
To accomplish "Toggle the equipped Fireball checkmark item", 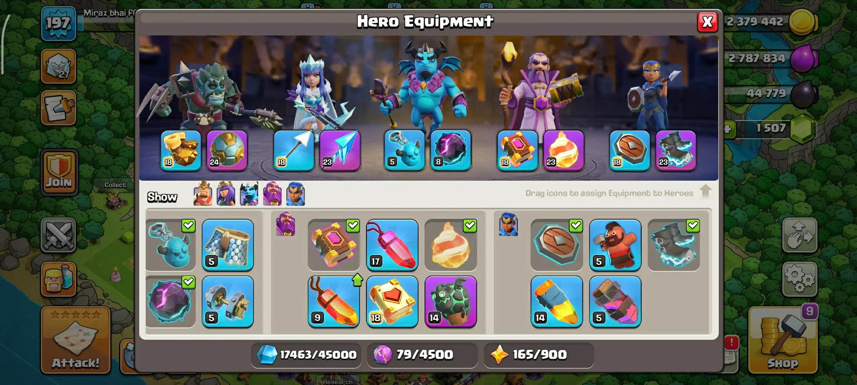I will tap(451, 245).
